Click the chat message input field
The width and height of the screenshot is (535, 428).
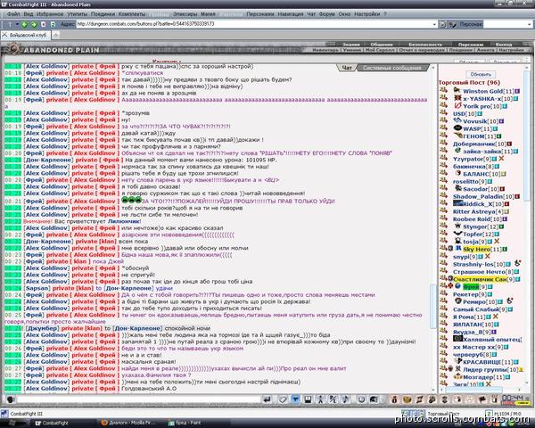coord(138,399)
